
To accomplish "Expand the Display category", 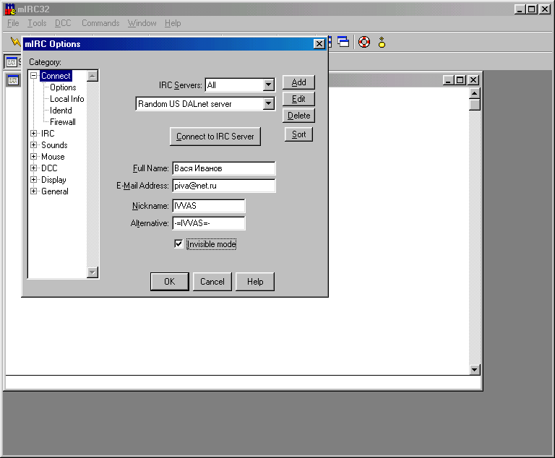I will (x=34, y=179).
